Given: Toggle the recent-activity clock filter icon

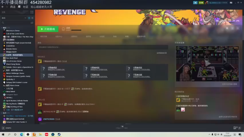Looking at the screenshot, I should [29, 18].
